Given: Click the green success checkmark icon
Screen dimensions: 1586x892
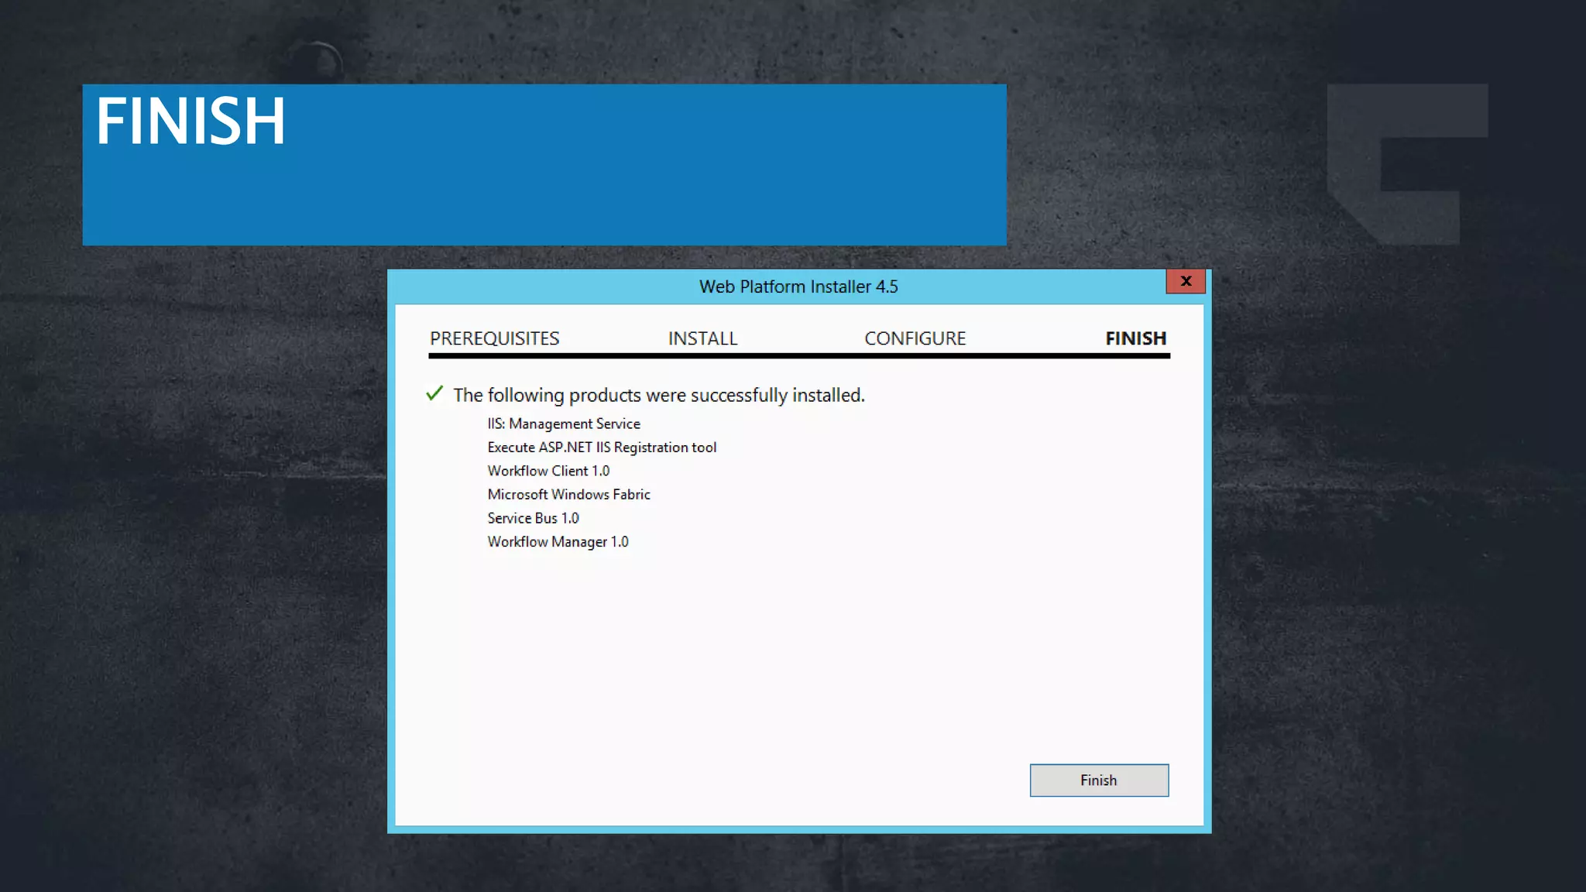Looking at the screenshot, I should tap(434, 393).
